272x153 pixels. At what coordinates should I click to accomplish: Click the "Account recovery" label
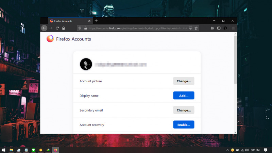tap(92, 125)
